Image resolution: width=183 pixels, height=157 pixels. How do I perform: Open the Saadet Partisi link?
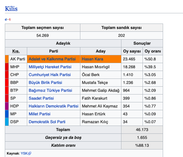click(41, 98)
